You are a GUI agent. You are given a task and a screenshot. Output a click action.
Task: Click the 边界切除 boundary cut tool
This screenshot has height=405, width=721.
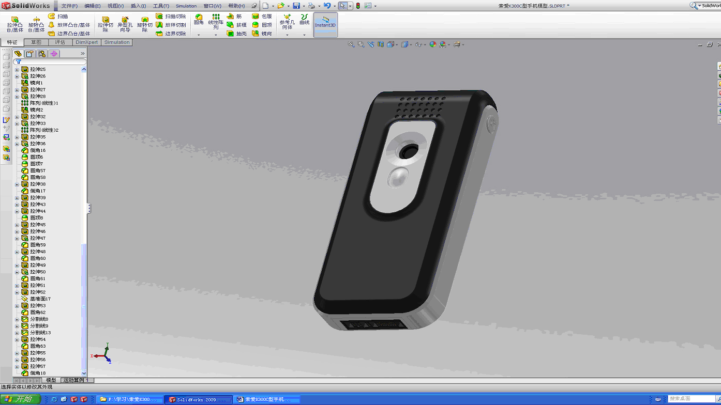point(171,34)
